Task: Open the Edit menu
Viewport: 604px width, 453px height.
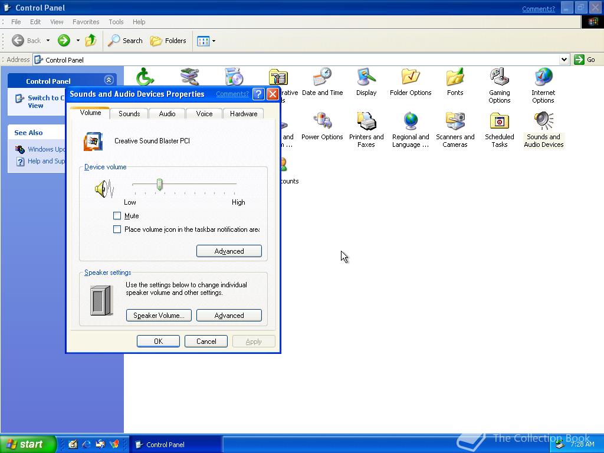Action: 35,22
